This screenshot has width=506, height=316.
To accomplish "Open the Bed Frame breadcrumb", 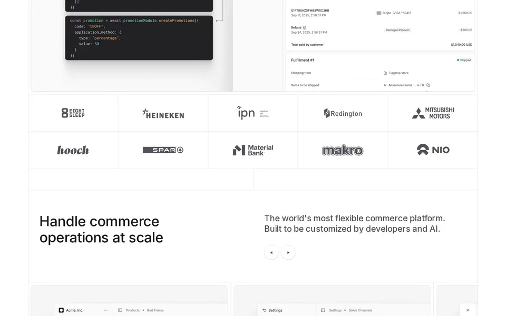I will click(155, 310).
